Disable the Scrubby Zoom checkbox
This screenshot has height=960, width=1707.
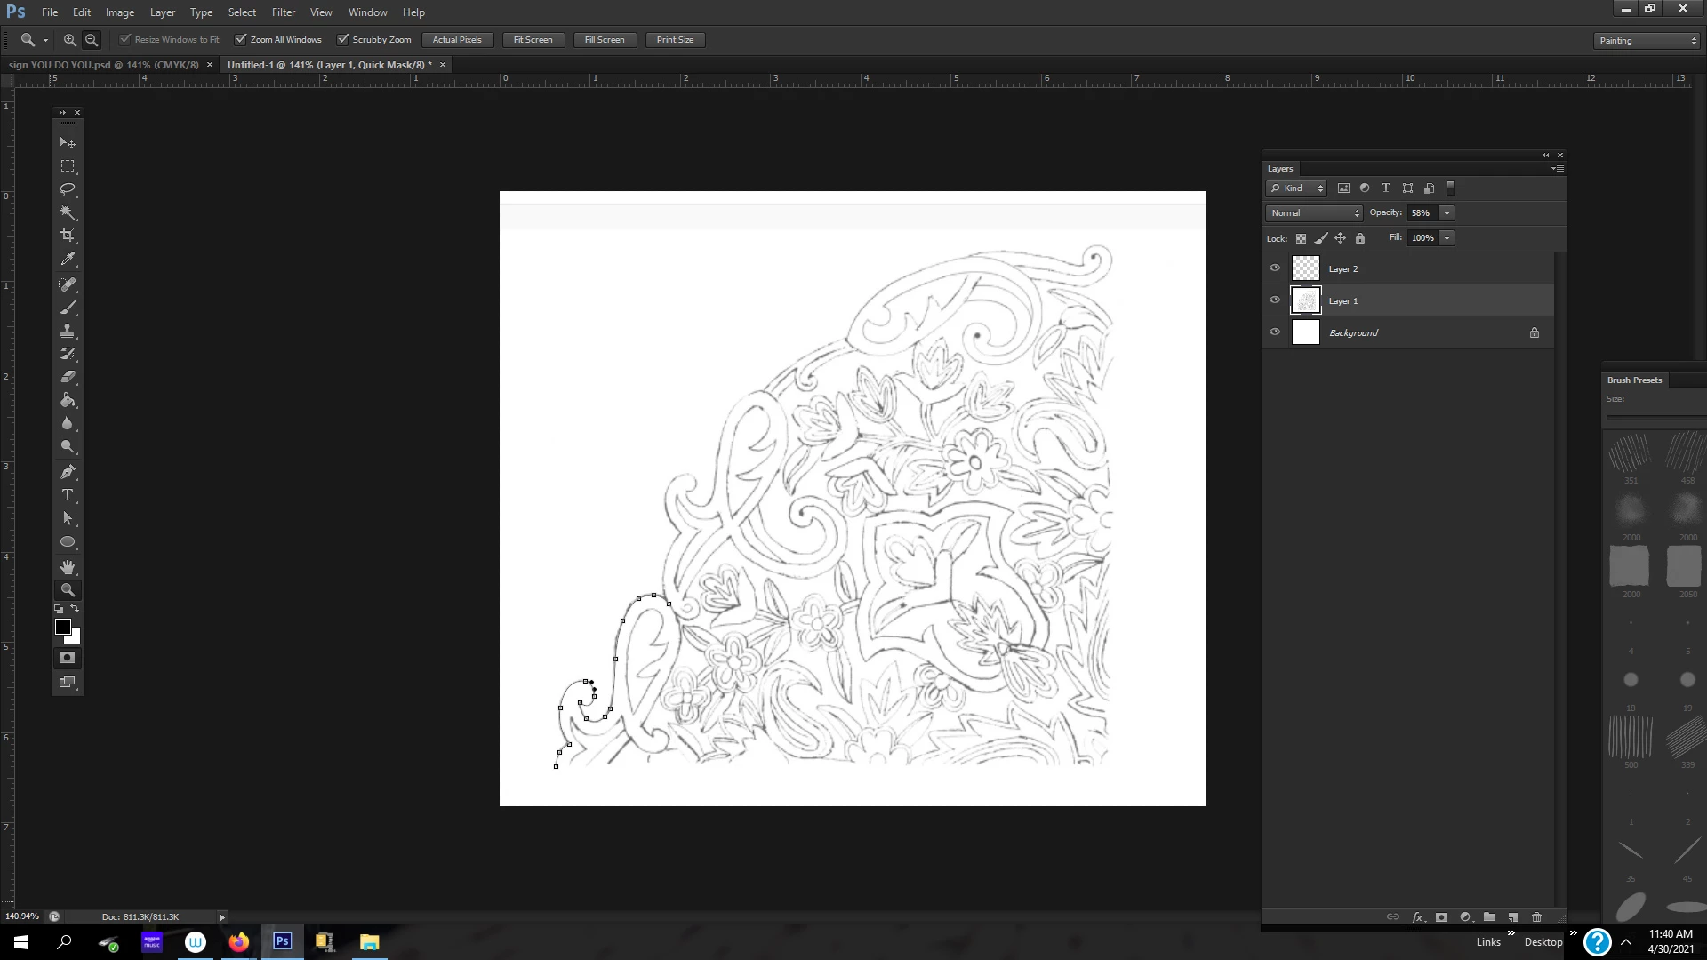coord(342,39)
